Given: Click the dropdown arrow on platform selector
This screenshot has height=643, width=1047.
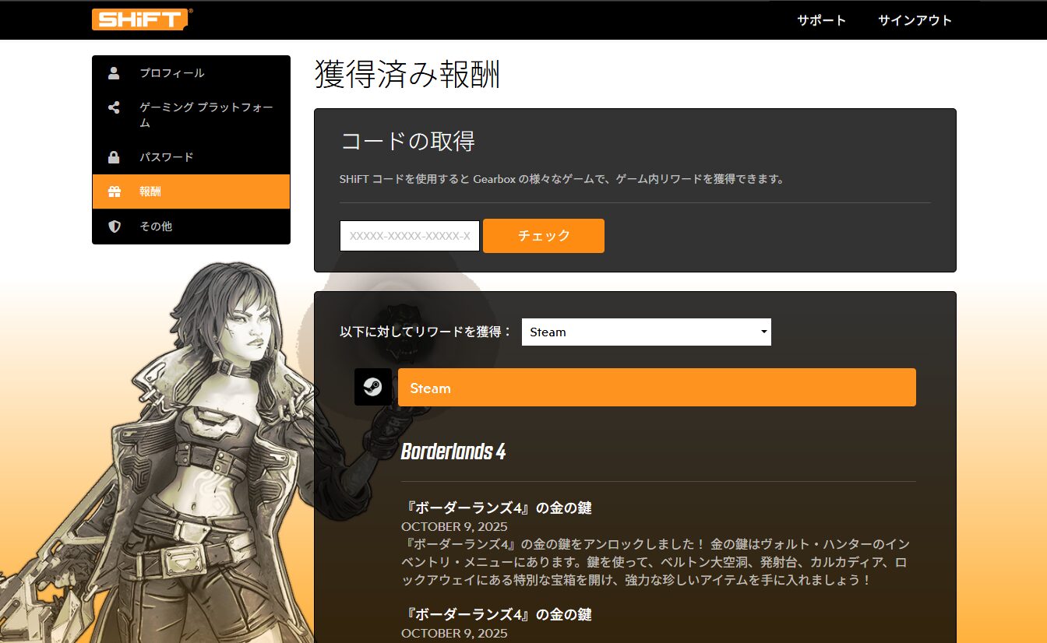Looking at the screenshot, I should pyautogui.click(x=763, y=332).
